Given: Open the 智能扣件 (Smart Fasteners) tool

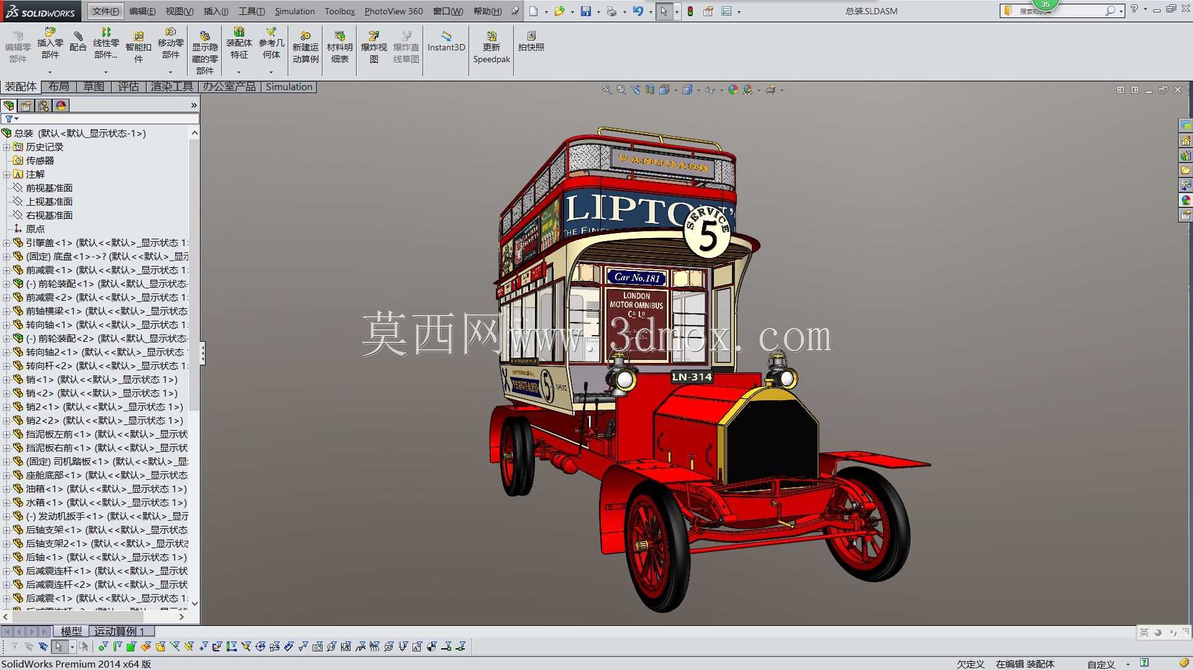Looking at the screenshot, I should (x=139, y=47).
